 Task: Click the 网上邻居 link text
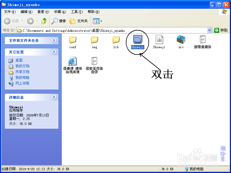pyautogui.click(x=23, y=83)
